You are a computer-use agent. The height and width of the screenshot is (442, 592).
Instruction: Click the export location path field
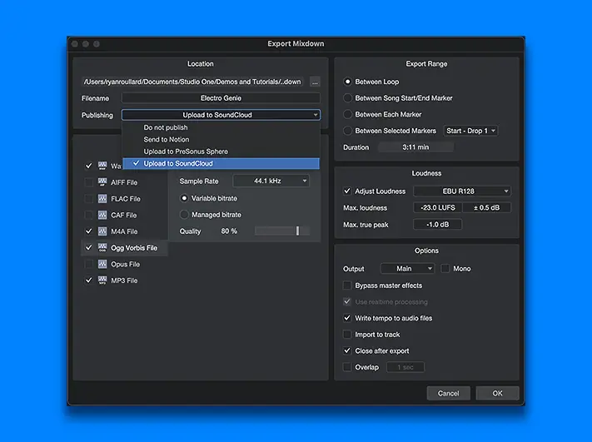click(192, 82)
